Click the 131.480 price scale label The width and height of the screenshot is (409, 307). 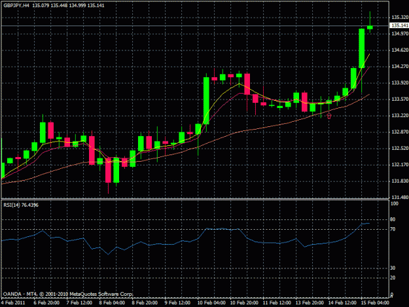(x=400, y=198)
